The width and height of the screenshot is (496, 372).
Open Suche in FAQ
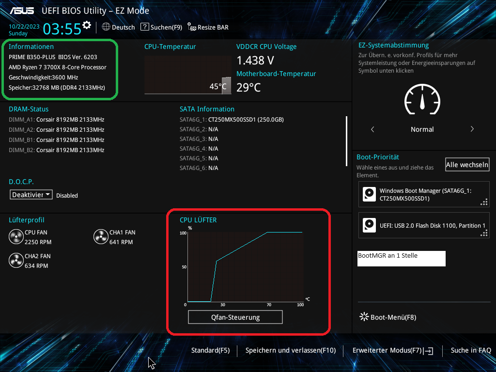tap(471, 350)
